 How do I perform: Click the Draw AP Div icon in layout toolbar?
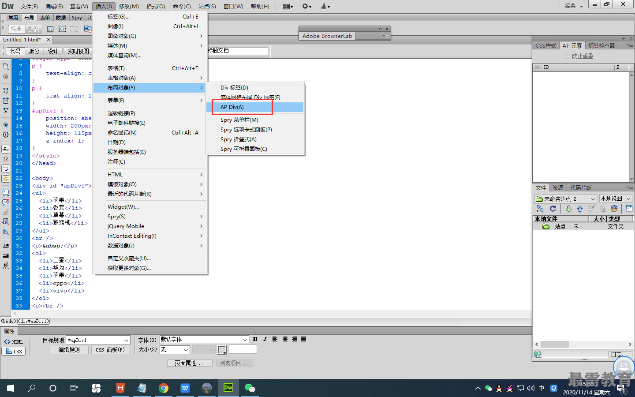tap(62, 29)
